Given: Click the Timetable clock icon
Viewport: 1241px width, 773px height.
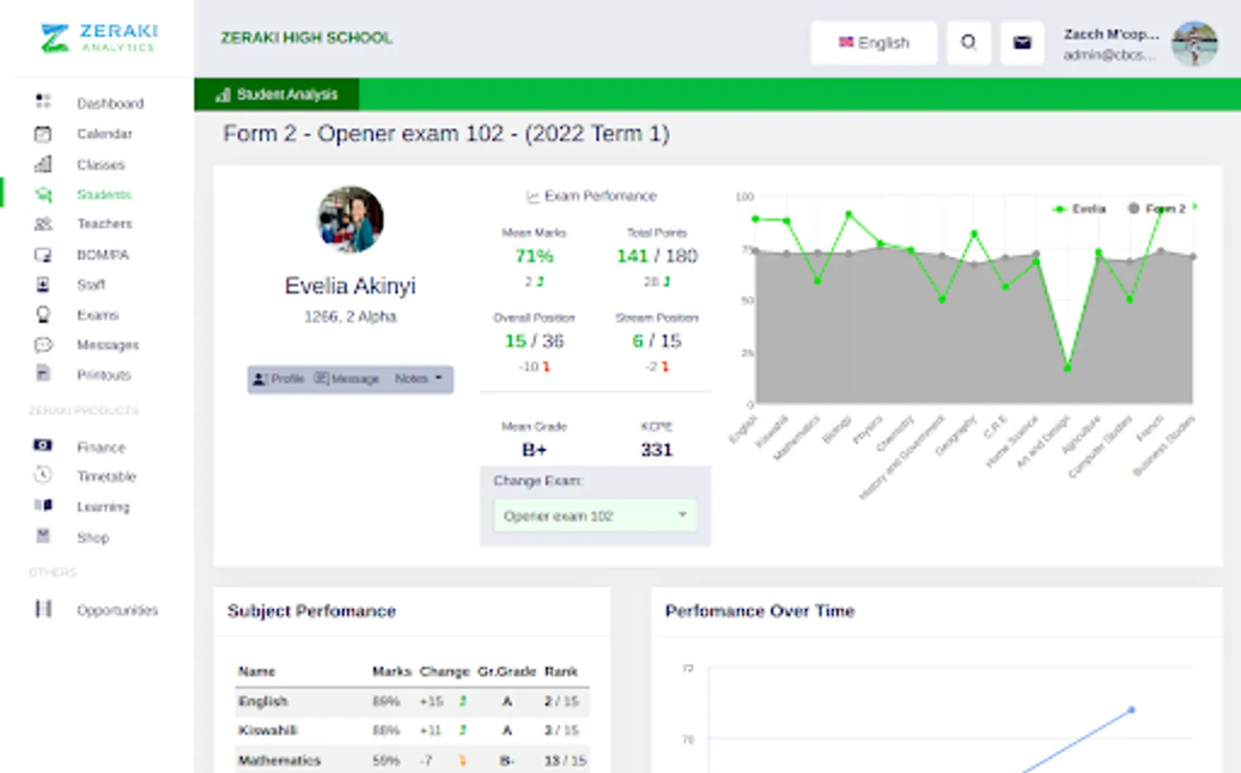Looking at the screenshot, I should [43, 475].
